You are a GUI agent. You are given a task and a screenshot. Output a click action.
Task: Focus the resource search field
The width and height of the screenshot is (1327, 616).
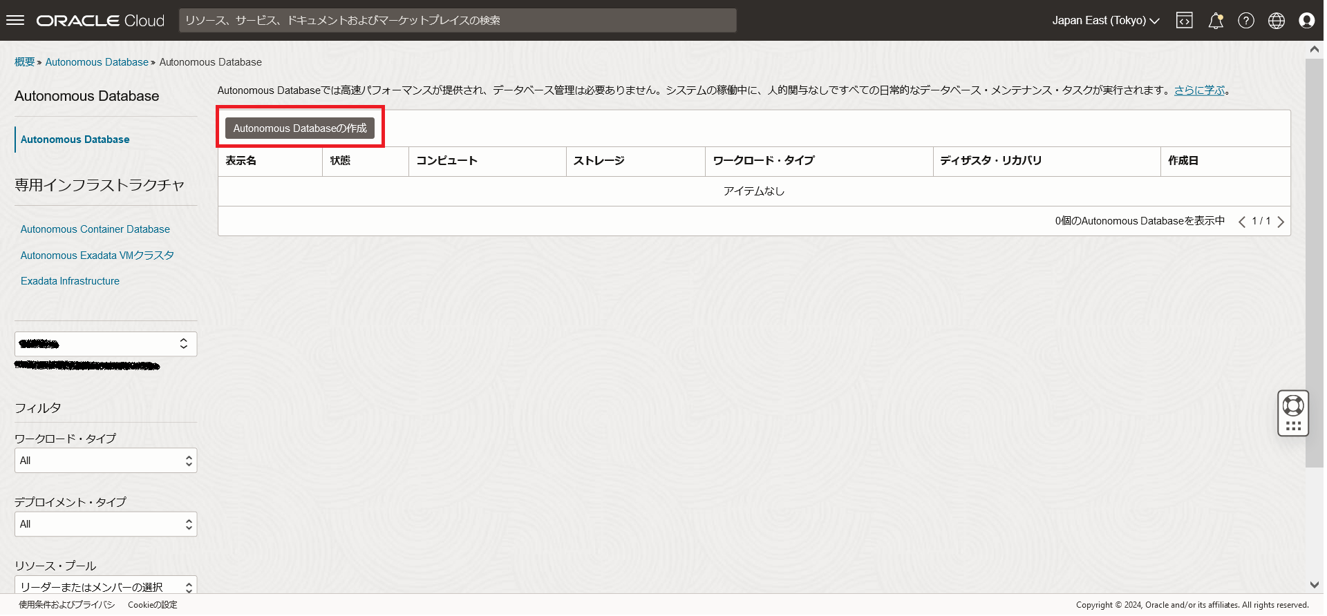pos(458,21)
